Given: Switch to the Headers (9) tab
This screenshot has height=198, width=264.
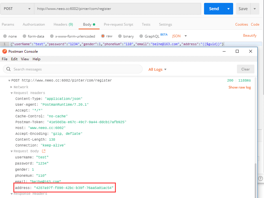Looking at the screenshot, I should tap(63, 24).
